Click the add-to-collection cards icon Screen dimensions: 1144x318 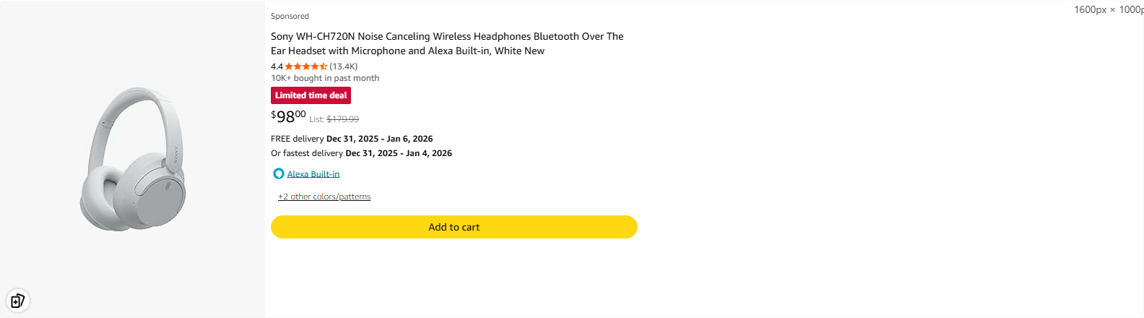(17, 301)
